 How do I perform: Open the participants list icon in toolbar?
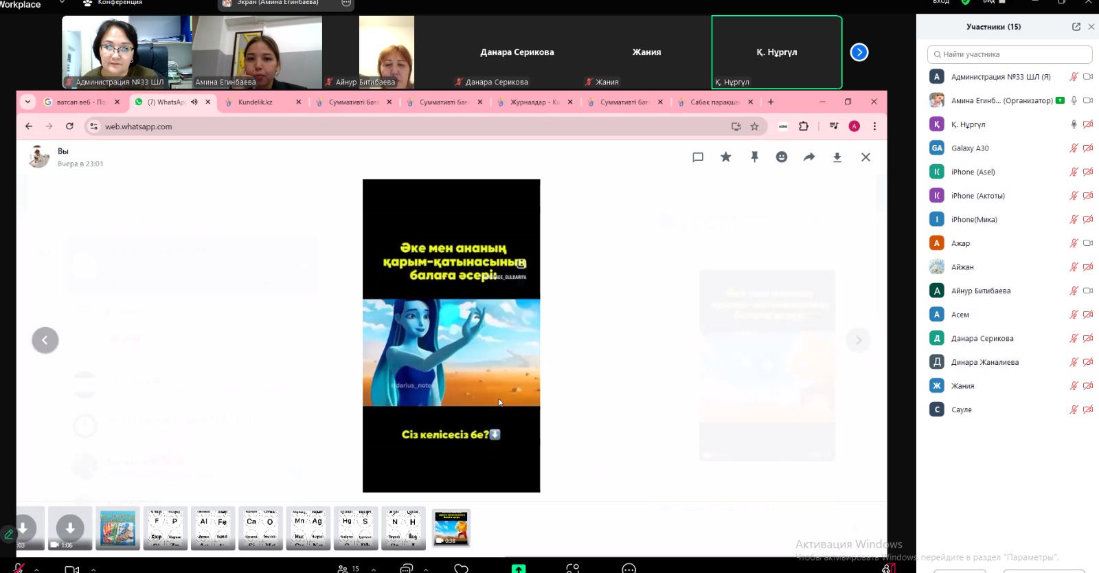point(343,568)
